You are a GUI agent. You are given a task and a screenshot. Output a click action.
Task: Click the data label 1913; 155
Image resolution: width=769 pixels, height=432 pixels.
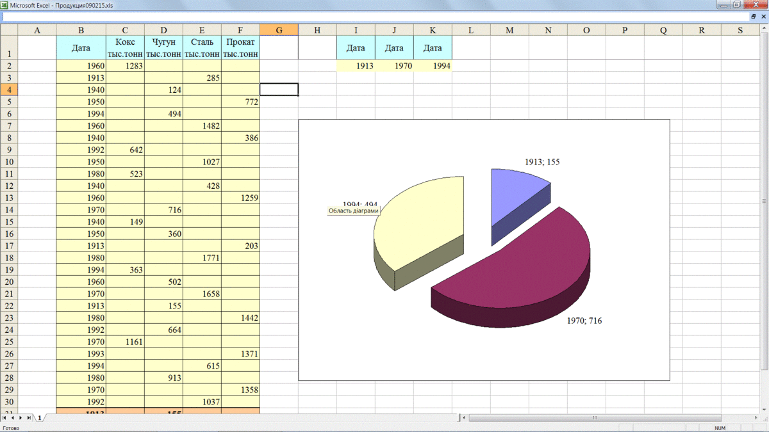coord(542,162)
